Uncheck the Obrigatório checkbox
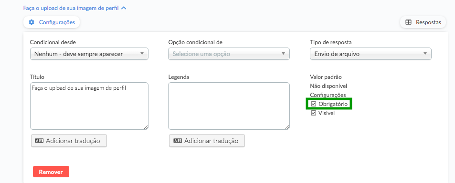Viewport: 455px width, 183px height. click(313, 104)
